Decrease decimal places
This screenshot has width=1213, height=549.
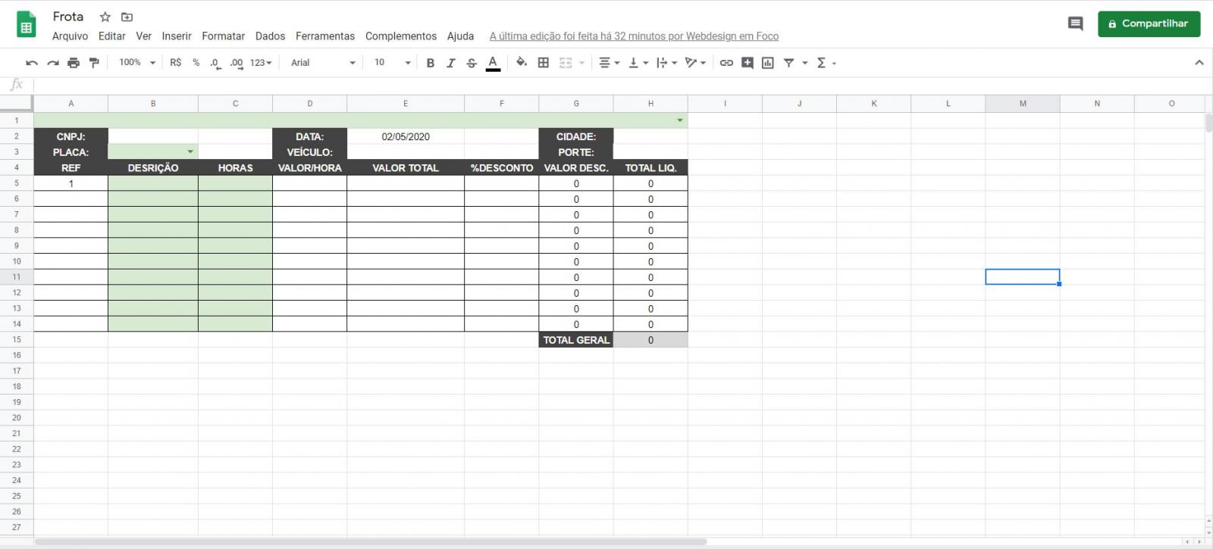click(216, 63)
